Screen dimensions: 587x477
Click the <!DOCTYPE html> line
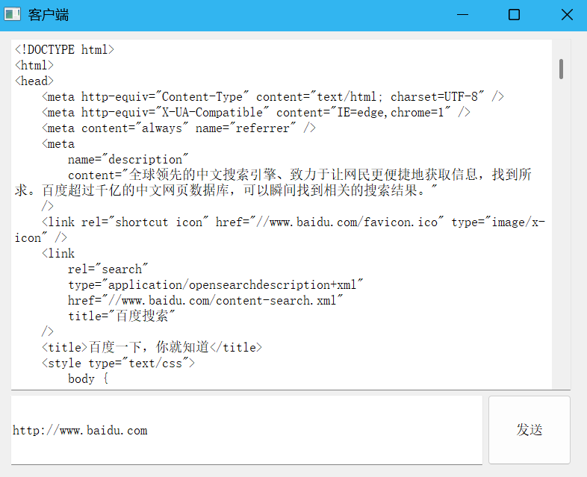click(x=64, y=49)
